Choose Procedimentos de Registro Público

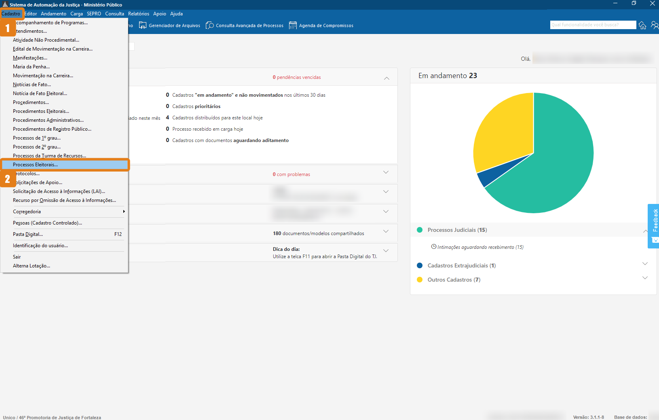tap(65, 129)
